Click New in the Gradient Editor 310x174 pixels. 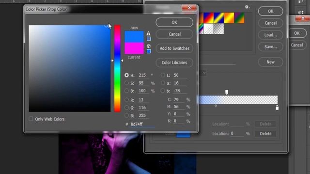click(x=270, y=62)
